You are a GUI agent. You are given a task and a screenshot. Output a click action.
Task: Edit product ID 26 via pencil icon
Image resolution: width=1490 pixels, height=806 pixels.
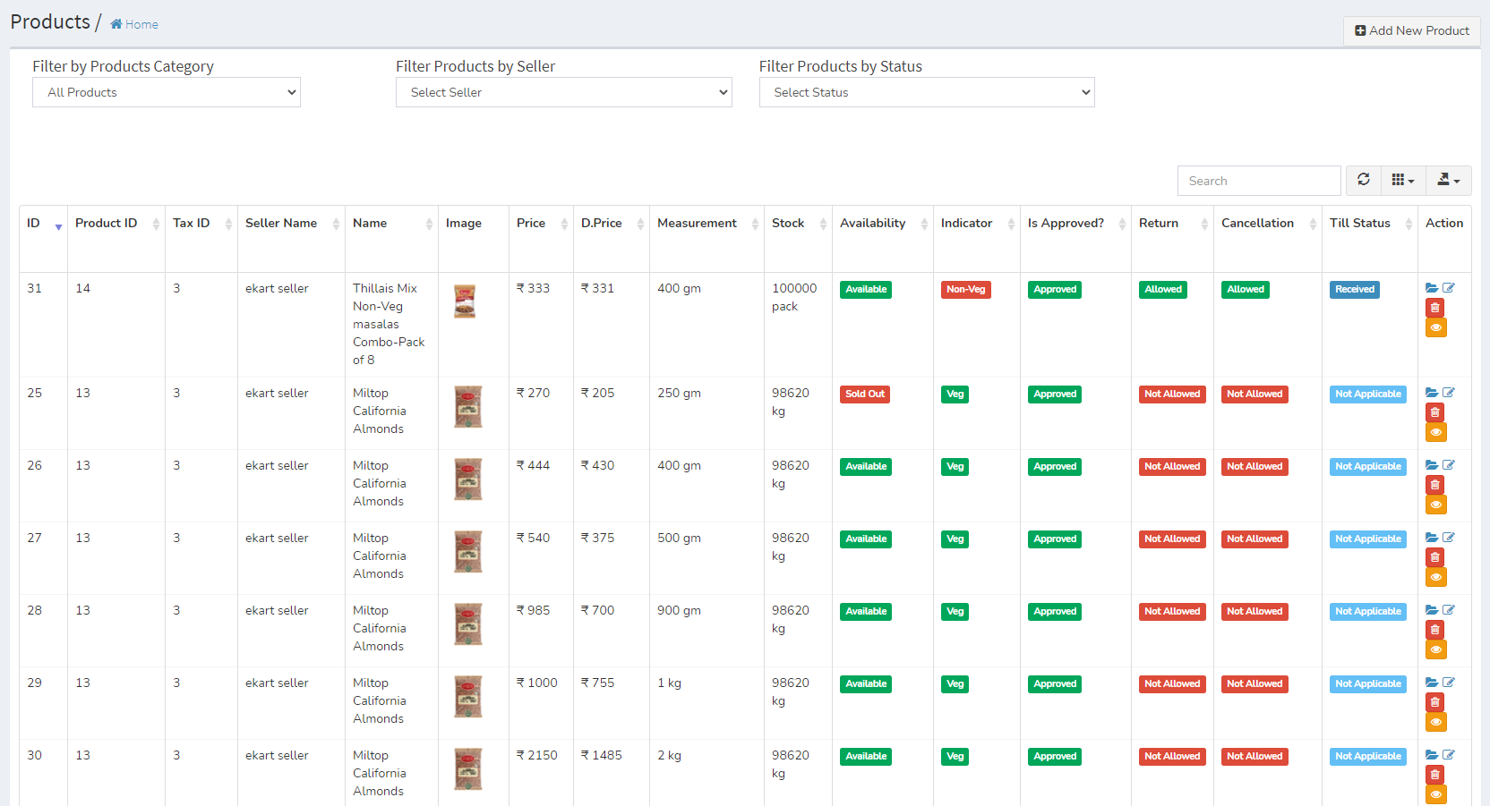[x=1449, y=465]
